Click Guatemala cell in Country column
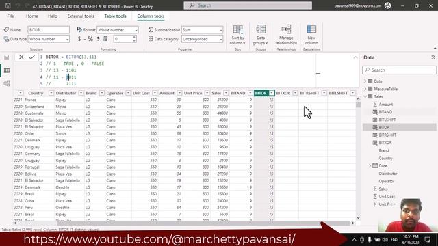438x246 pixels. [34, 113]
